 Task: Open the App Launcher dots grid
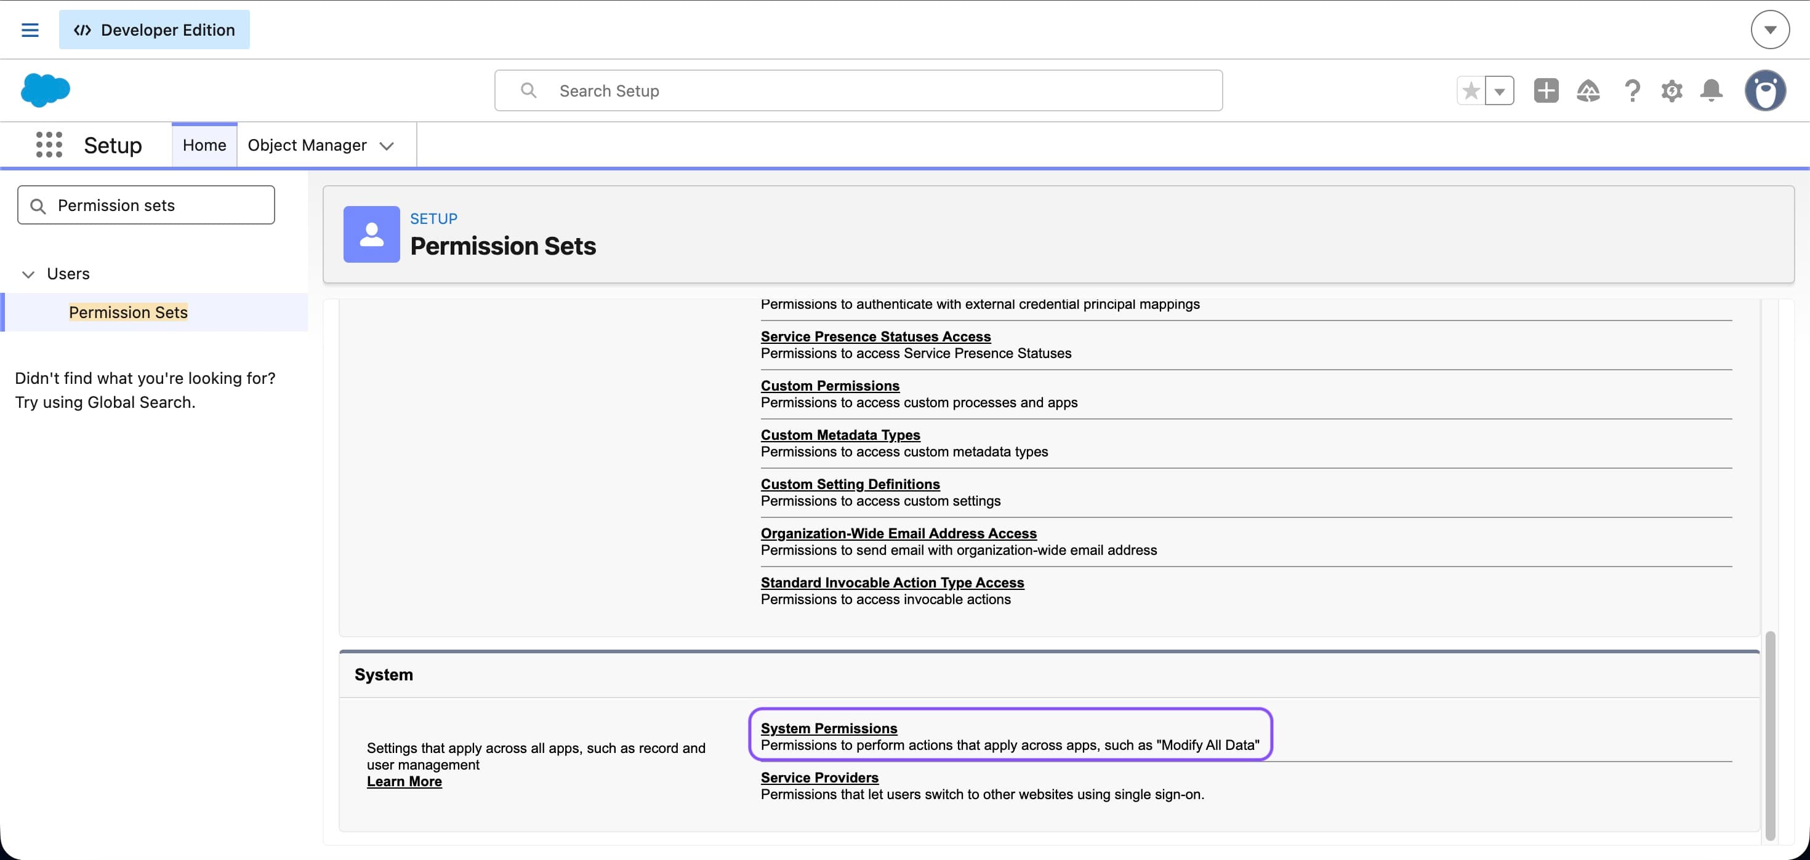coord(49,145)
